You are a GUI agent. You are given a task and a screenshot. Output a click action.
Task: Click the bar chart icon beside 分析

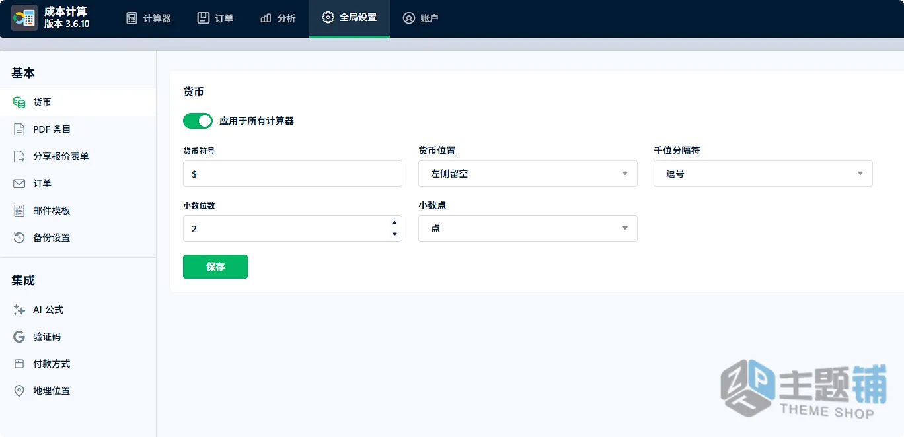tap(266, 18)
